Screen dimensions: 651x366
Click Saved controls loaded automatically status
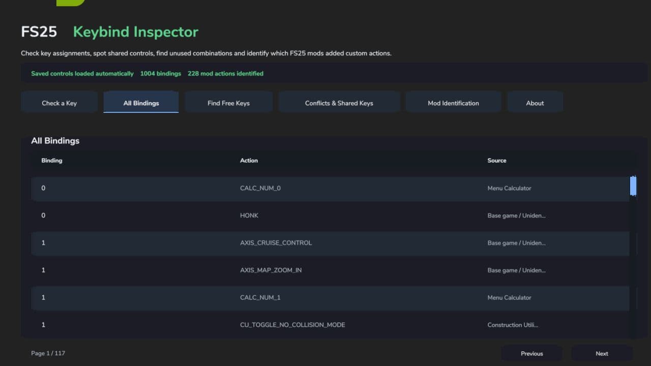(82, 74)
